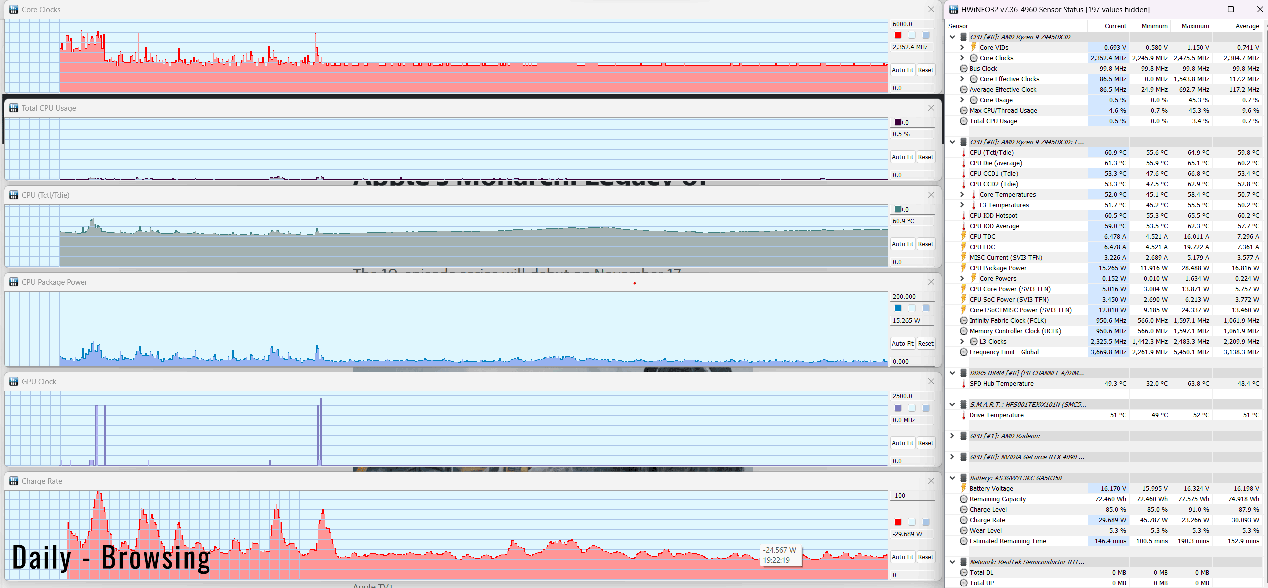Click the CPU Package Power graph window icon
The image size is (1268, 588).
pyautogui.click(x=14, y=282)
